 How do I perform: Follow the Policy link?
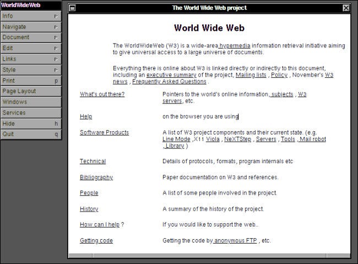click(x=279, y=75)
